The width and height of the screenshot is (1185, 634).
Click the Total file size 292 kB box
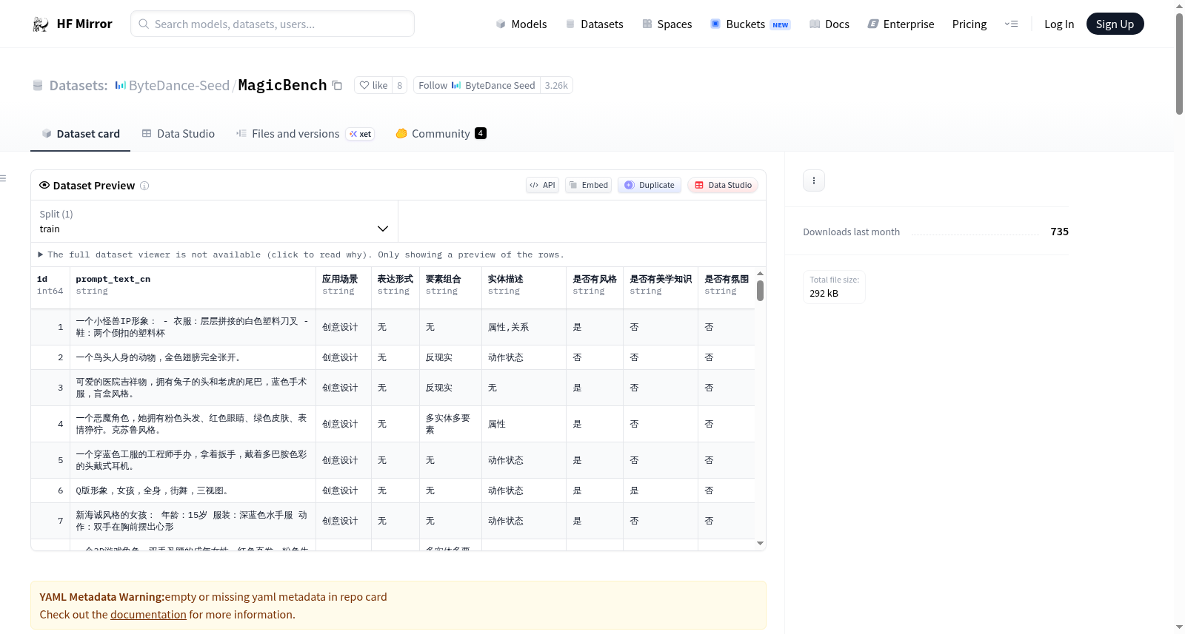pyautogui.click(x=835, y=287)
